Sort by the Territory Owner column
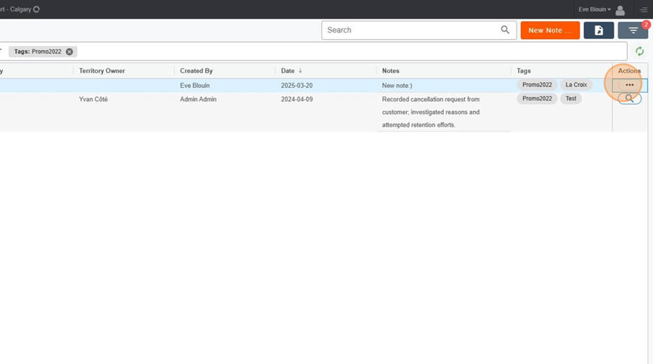This screenshot has width=653, height=364. tap(102, 71)
